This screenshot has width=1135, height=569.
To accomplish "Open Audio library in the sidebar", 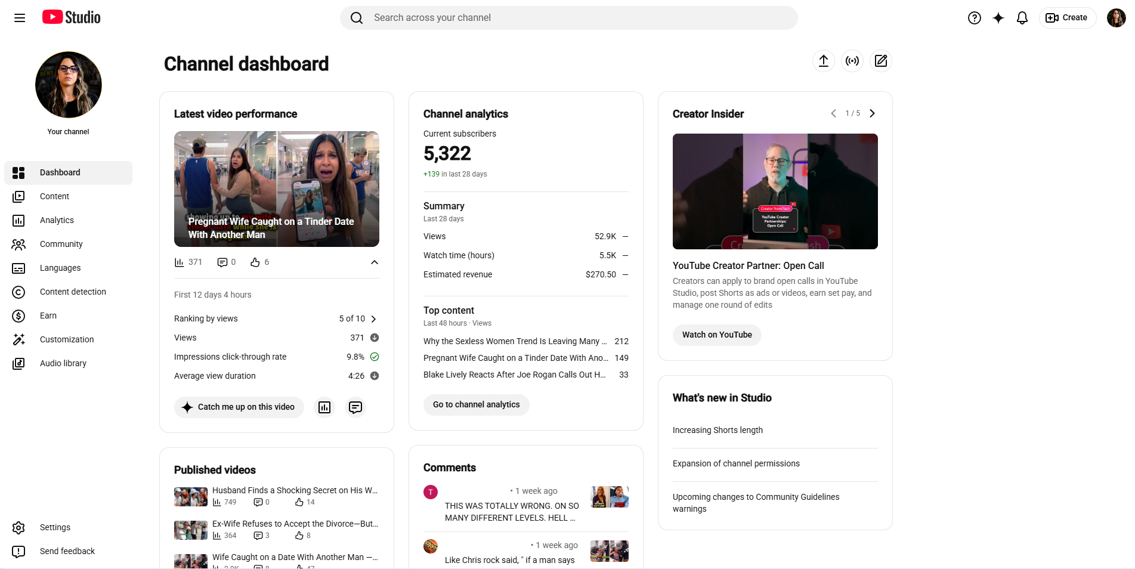I will 69,363.
